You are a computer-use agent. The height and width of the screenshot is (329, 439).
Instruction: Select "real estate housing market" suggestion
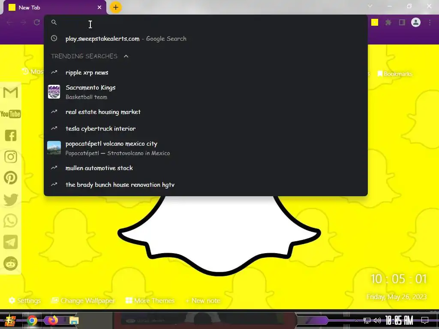pos(205,112)
